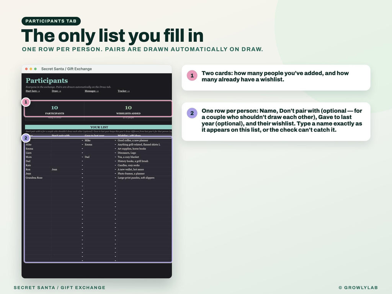Select the Kate name cell
Image resolution: width=392 pixels, height=294 pixels.
click(x=38, y=165)
